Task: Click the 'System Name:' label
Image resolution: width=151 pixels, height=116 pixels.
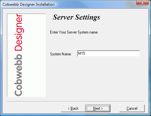Action: pyautogui.click(x=61, y=54)
